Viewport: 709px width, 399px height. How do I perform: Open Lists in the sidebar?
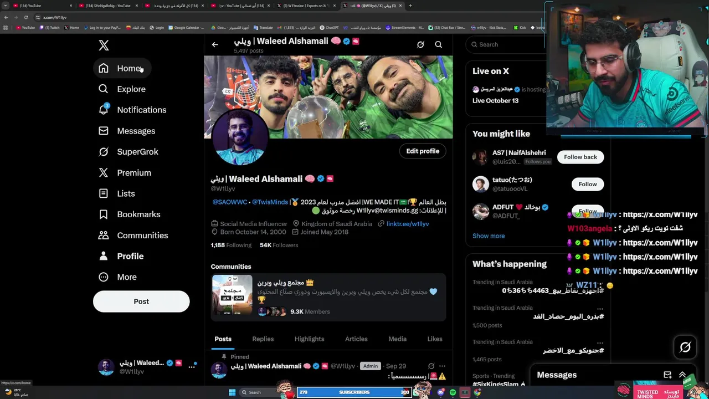[116, 193]
